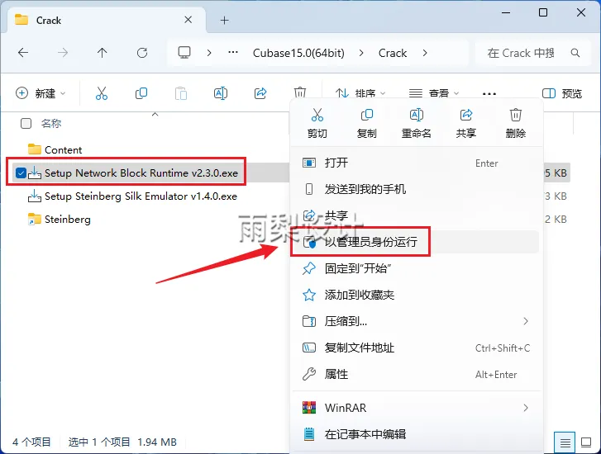Open the 查看 view dropdown
Screen dimensions: 601x454
click(x=434, y=93)
